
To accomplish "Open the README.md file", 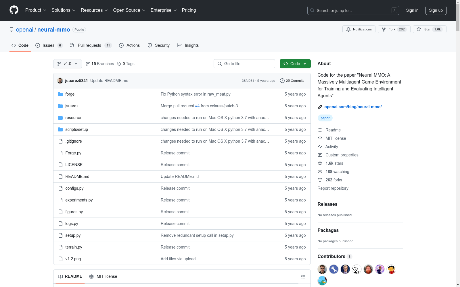I will [77, 177].
